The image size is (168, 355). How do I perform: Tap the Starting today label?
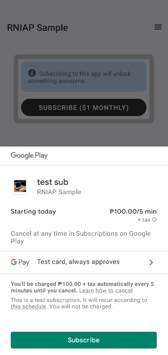pyautogui.click(x=33, y=211)
